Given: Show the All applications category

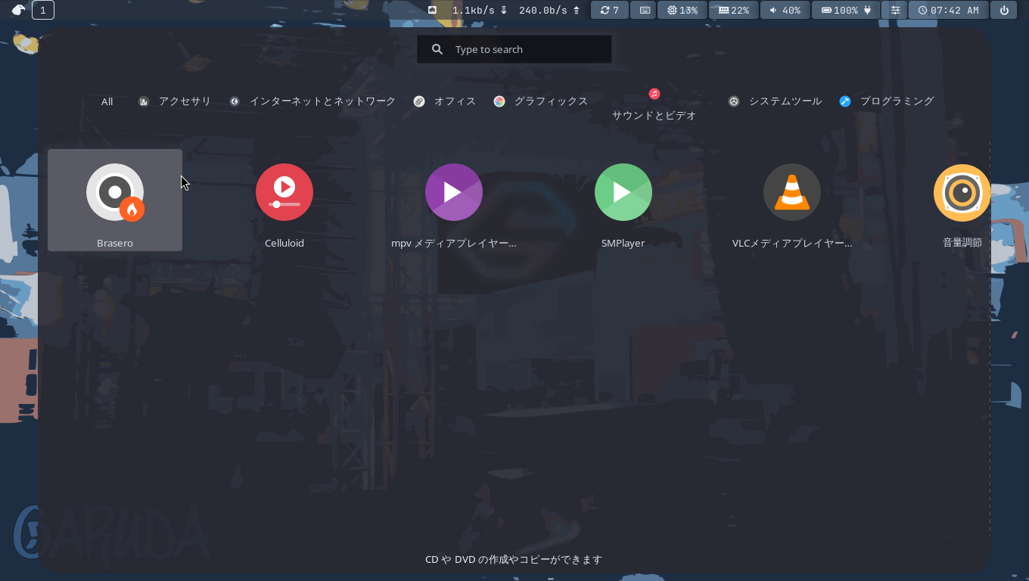Looking at the screenshot, I should [107, 101].
